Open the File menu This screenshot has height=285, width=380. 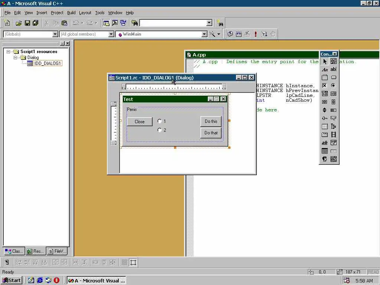[7, 13]
